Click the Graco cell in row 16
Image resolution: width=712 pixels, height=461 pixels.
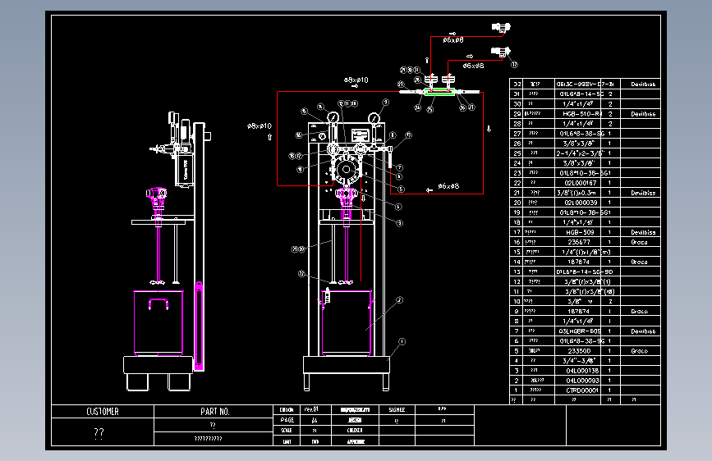pyautogui.click(x=639, y=242)
